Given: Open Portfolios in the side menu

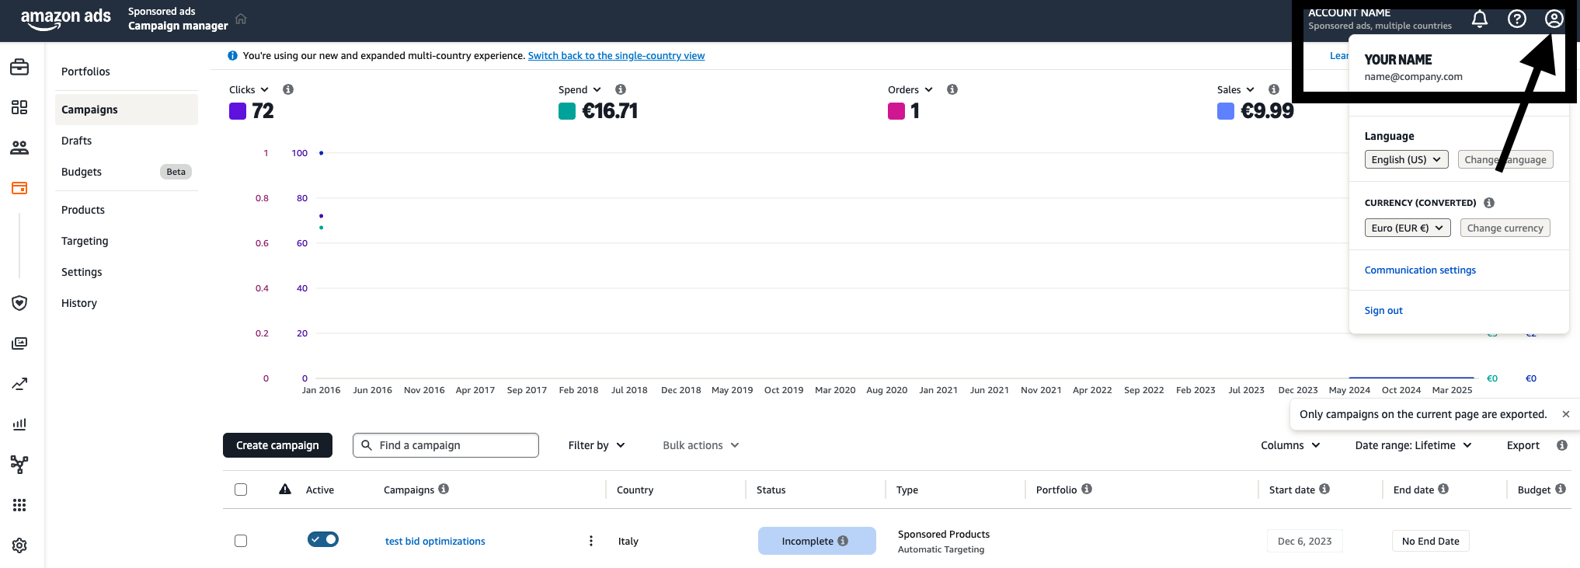Looking at the screenshot, I should 85,71.
